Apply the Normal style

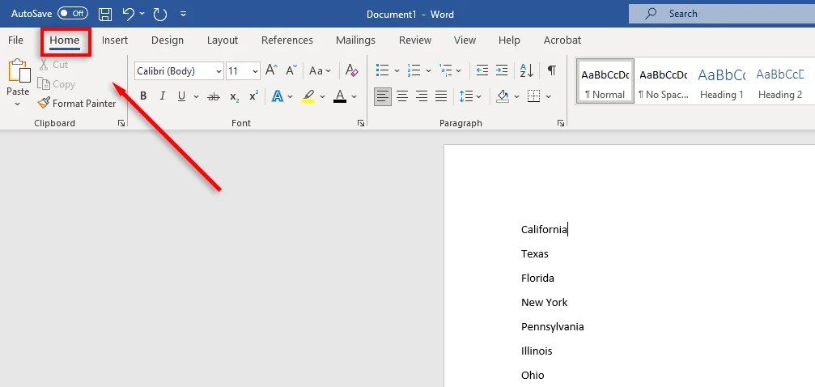click(x=605, y=81)
